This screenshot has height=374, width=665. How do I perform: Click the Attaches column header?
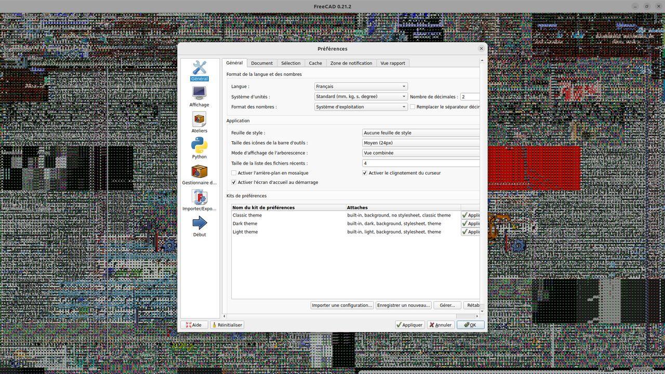click(403, 207)
